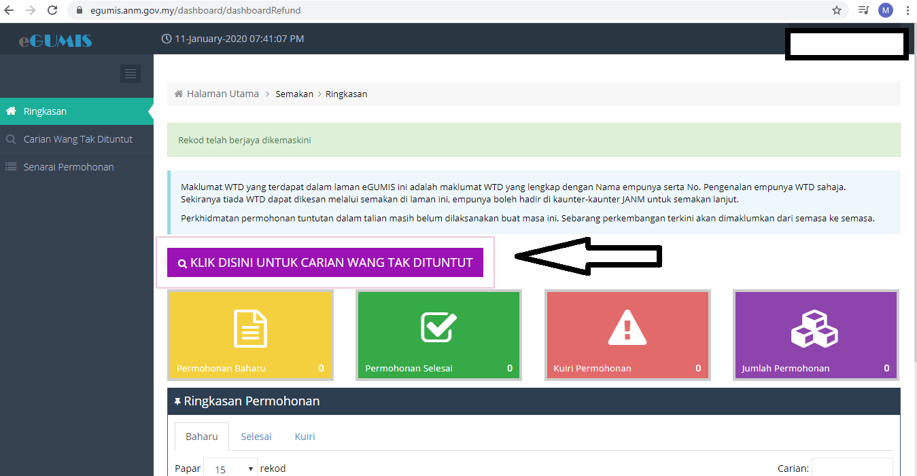The width and height of the screenshot is (917, 476).
Task: Click the cubes icon on Jumlah Permohonan tile
Action: coord(814,328)
